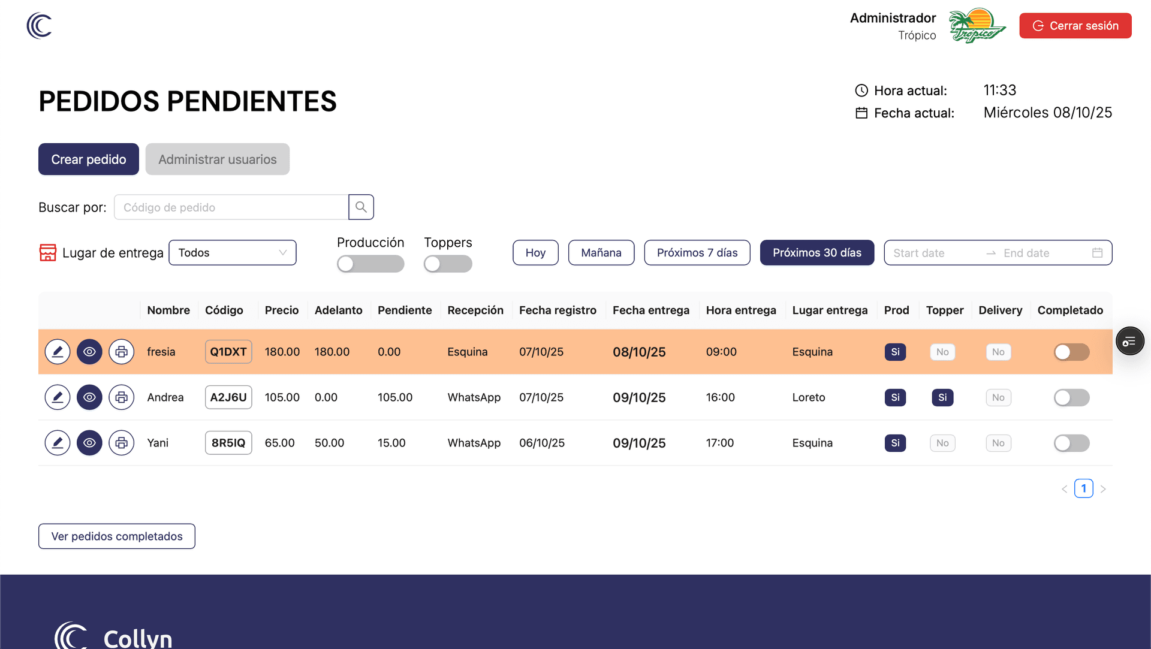Go to next page arrow

coord(1103,489)
